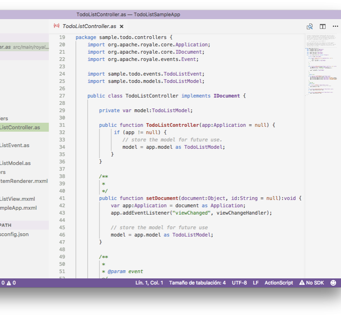The height and width of the screenshot is (317, 341).
Task: Select ItemRenderer.mxml in the file tree
Action: pos(24,181)
